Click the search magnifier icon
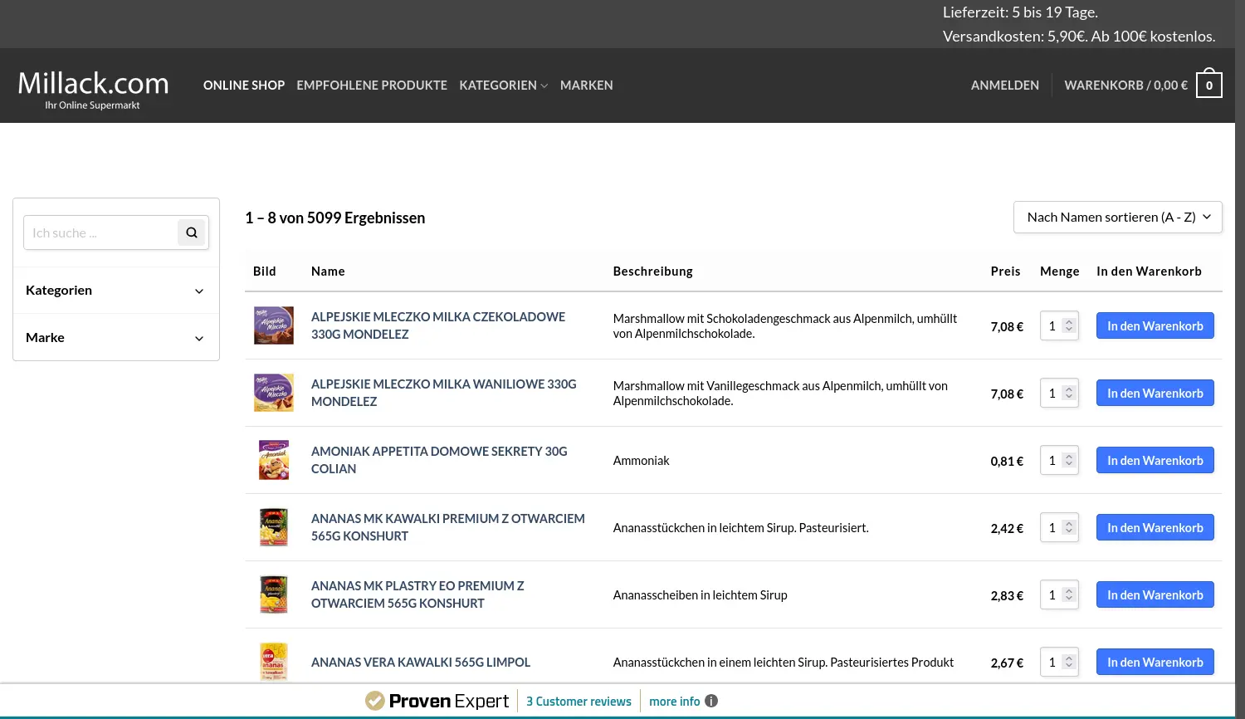 [191, 232]
